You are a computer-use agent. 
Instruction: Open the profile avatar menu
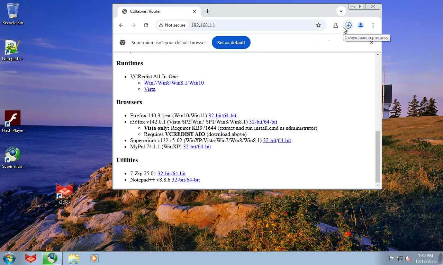pyautogui.click(x=361, y=25)
